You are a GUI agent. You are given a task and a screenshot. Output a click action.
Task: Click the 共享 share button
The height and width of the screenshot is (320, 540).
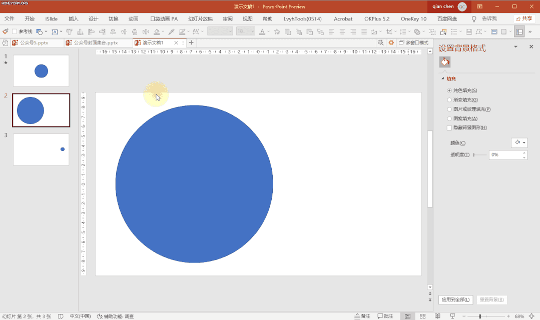tap(524, 19)
